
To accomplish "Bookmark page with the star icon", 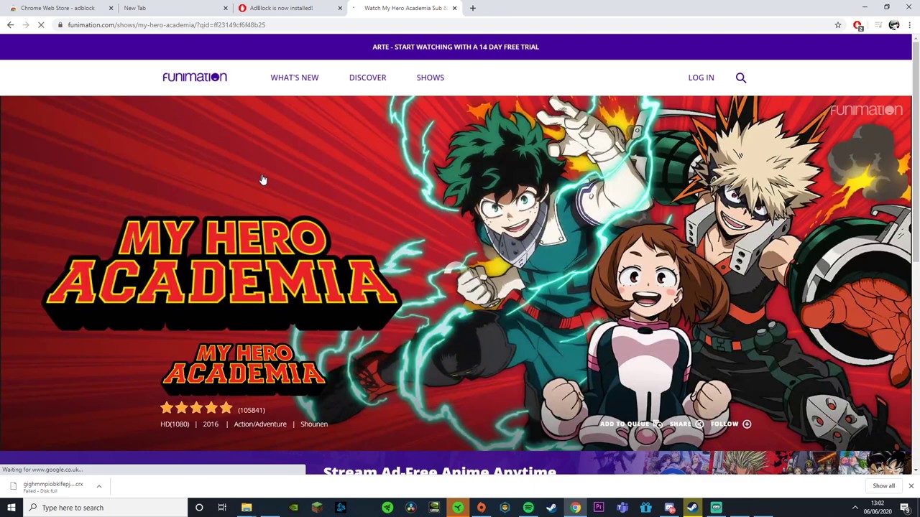I will [x=838, y=25].
